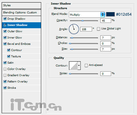The height and width of the screenshot is (115, 137).
Task: Pick the dark blue shadow color swatch
Action: pyautogui.click(x=110, y=14)
